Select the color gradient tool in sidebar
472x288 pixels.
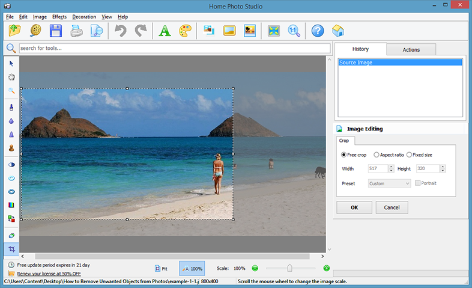[x=11, y=205]
